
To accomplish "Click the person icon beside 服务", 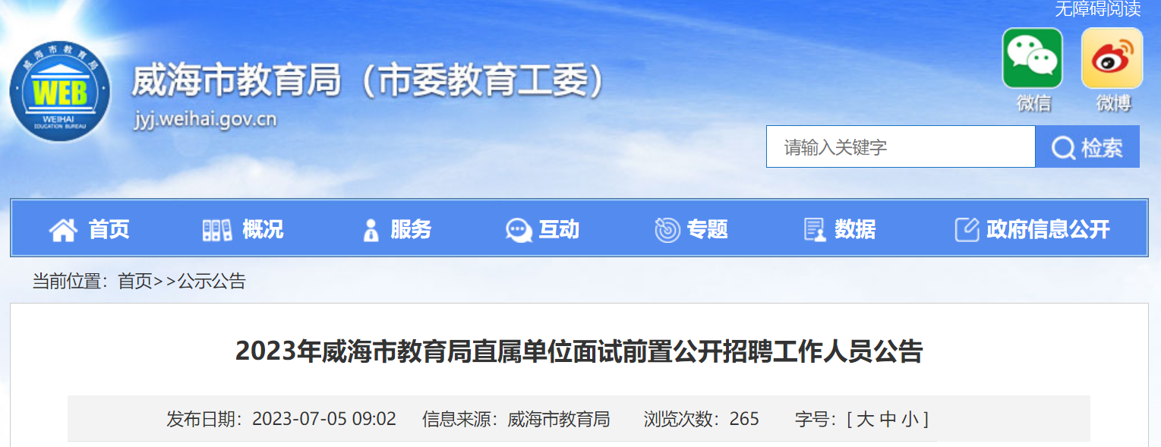I will coord(371,229).
